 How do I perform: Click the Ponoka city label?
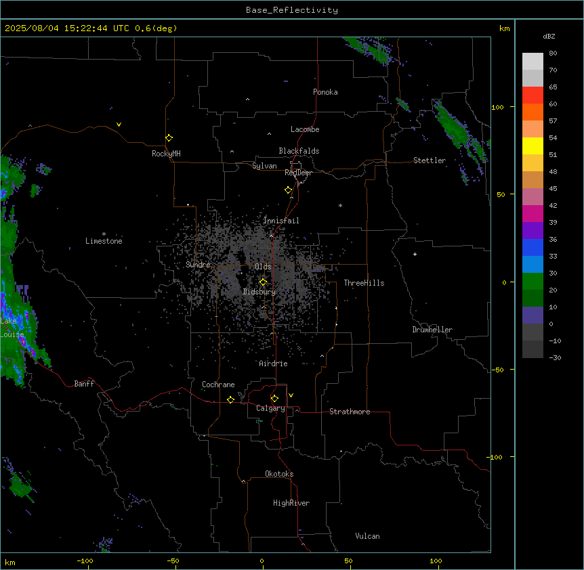pos(325,92)
